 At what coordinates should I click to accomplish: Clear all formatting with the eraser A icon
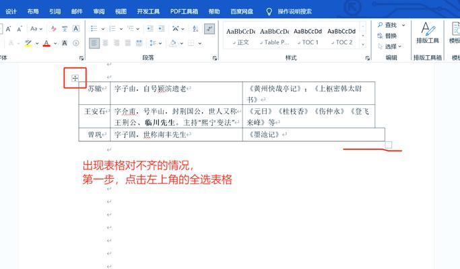tap(53, 29)
